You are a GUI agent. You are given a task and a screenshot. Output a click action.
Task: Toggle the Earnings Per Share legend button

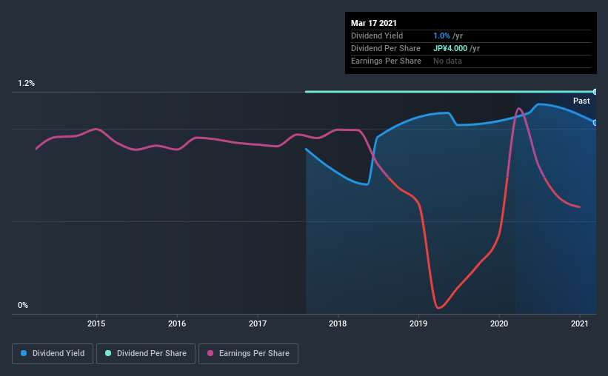[248, 354]
